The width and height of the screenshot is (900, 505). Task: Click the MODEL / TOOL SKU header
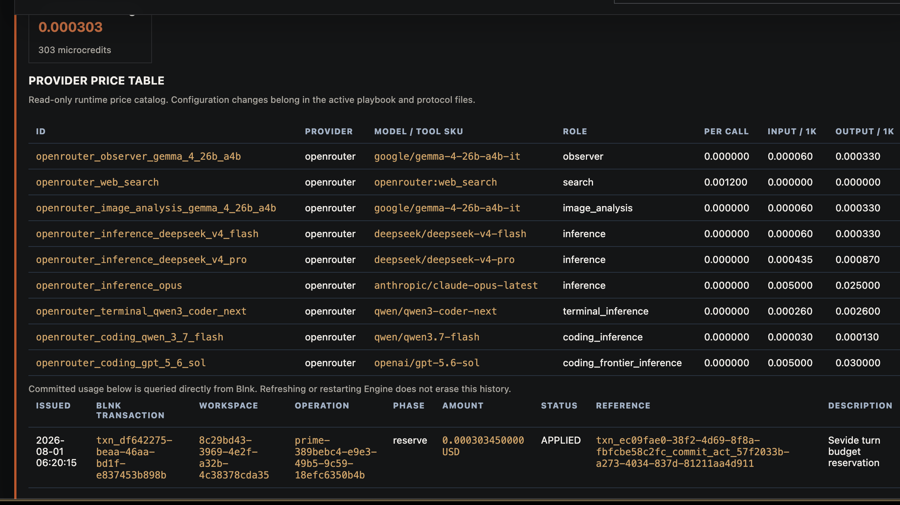click(x=419, y=131)
